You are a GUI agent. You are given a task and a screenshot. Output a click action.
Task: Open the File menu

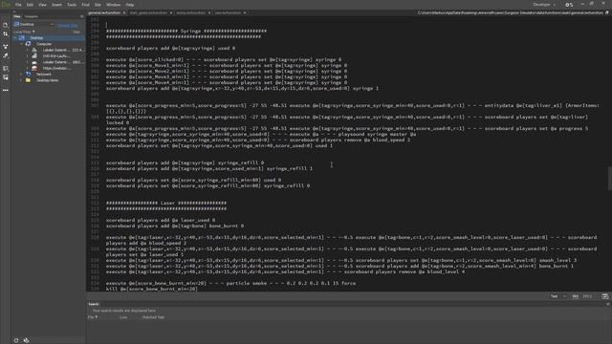coord(18,5)
